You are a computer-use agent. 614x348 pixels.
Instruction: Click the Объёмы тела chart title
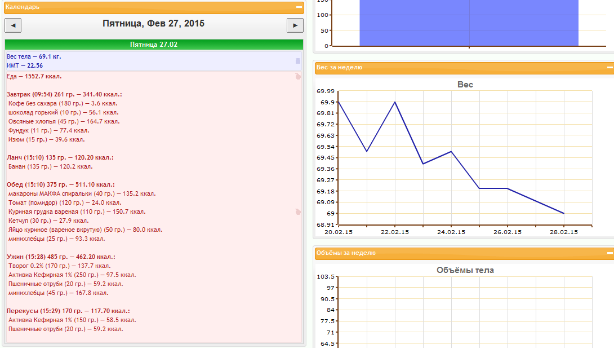pos(465,270)
